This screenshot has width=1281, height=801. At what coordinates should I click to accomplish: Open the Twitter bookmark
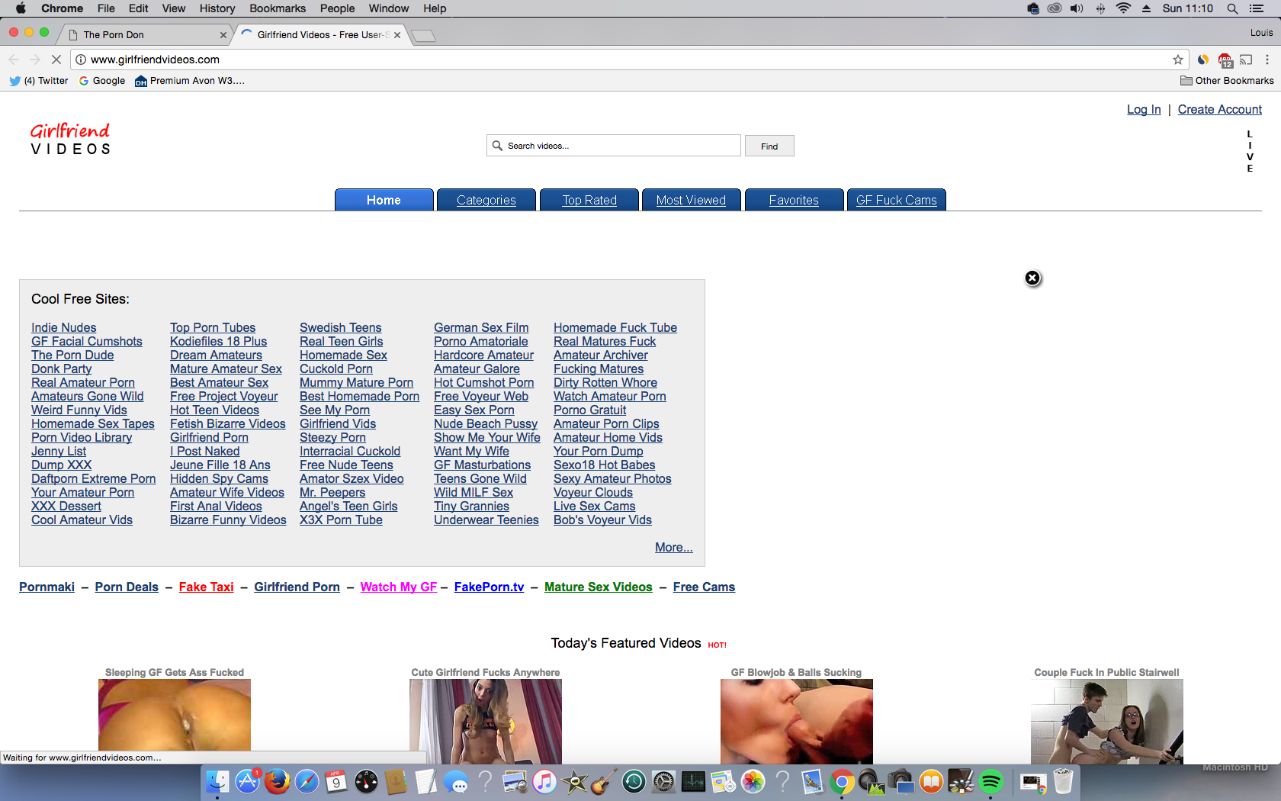[39, 81]
